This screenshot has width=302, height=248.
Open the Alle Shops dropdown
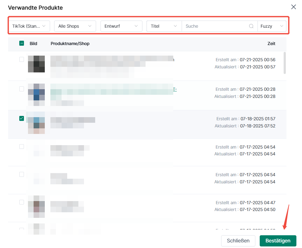pyautogui.click(x=75, y=26)
